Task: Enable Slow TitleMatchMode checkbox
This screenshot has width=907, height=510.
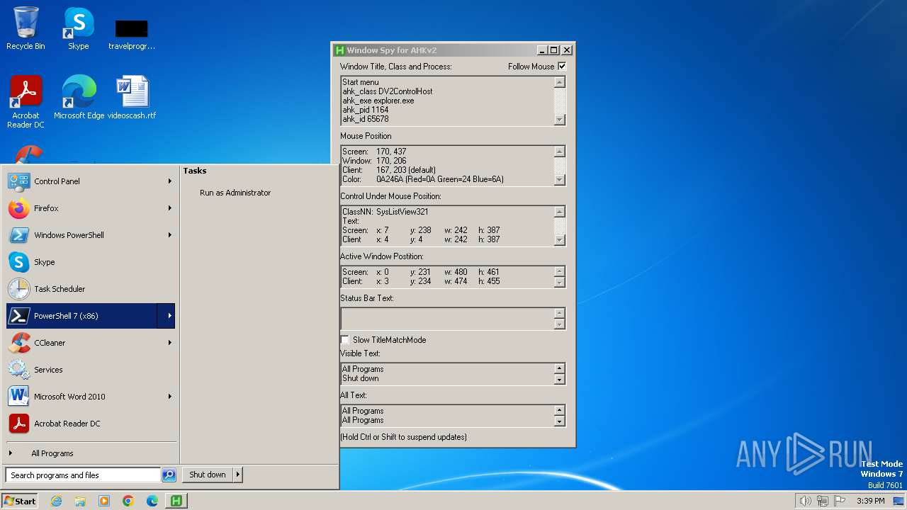Action: (345, 340)
